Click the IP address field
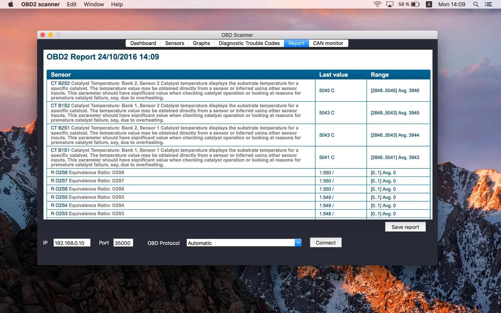The height and width of the screenshot is (313, 501). click(72, 243)
